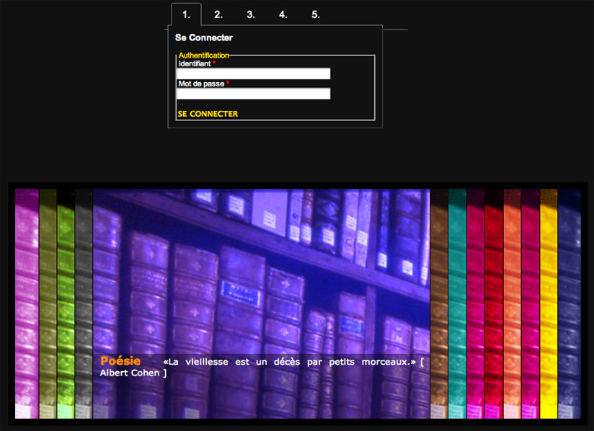The image size is (594, 431).
Task: Select the orange book strip
Action: click(x=512, y=303)
